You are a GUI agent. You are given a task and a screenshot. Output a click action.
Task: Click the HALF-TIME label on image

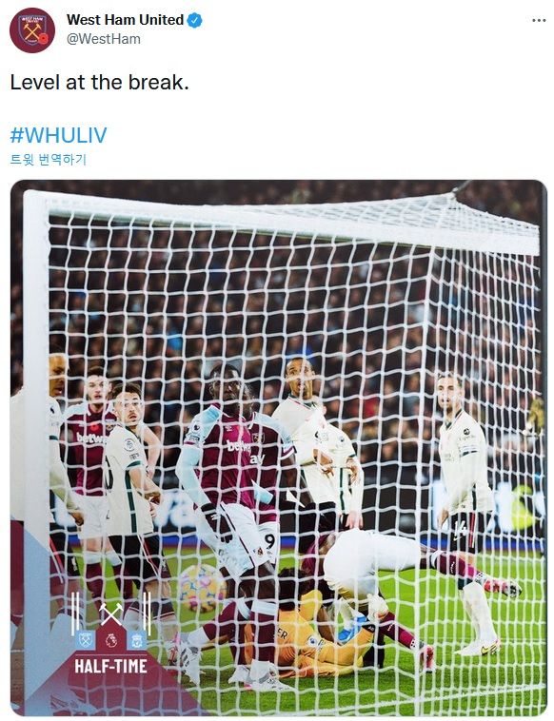[x=110, y=666]
